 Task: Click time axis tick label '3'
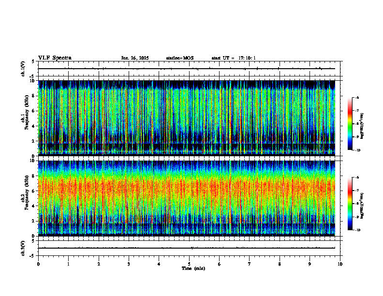[129, 264]
